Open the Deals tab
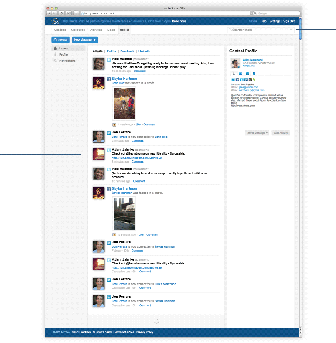The width and height of the screenshot is (336, 343). pyautogui.click(x=111, y=30)
